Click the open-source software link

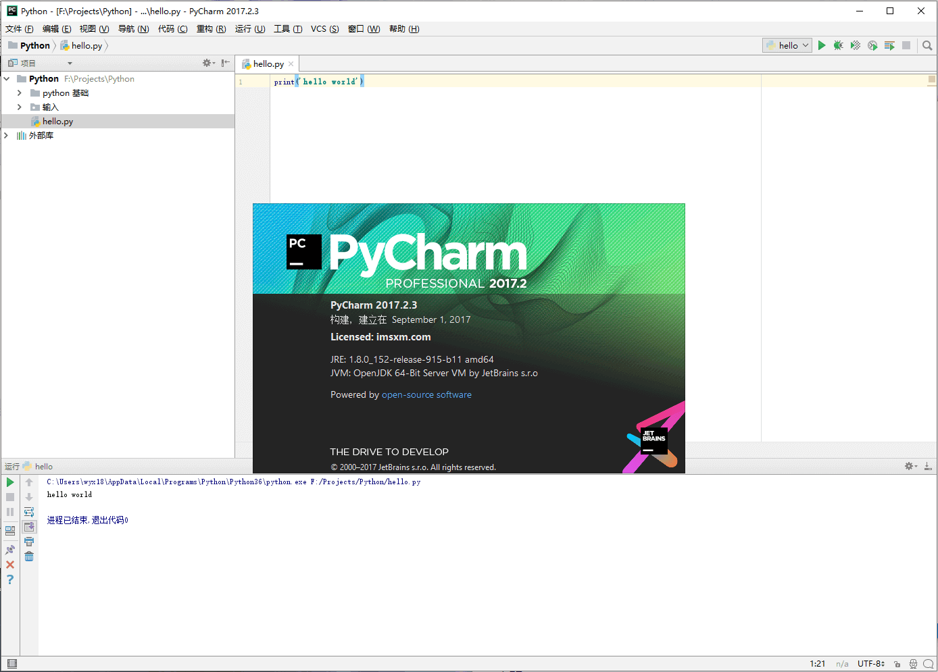(x=426, y=395)
